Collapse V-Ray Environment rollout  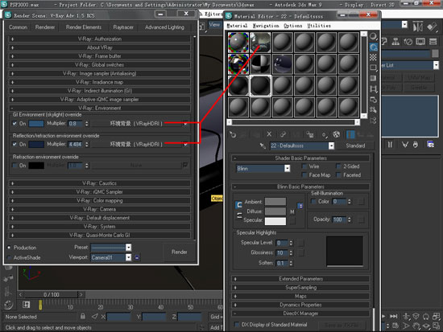tap(99, 108)
